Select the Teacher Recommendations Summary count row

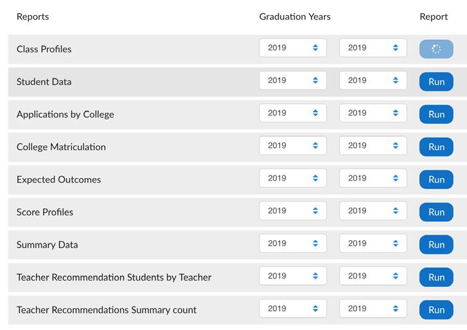point(237,310)
